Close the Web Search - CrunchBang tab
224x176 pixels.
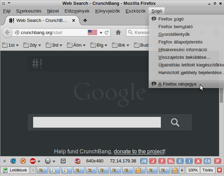(x=74, y=21)
